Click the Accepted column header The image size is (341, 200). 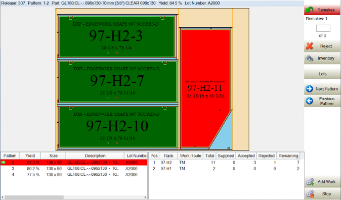(246, 156)
